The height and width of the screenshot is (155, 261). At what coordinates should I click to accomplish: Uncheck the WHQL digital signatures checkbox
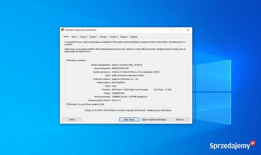coord(68,104)
